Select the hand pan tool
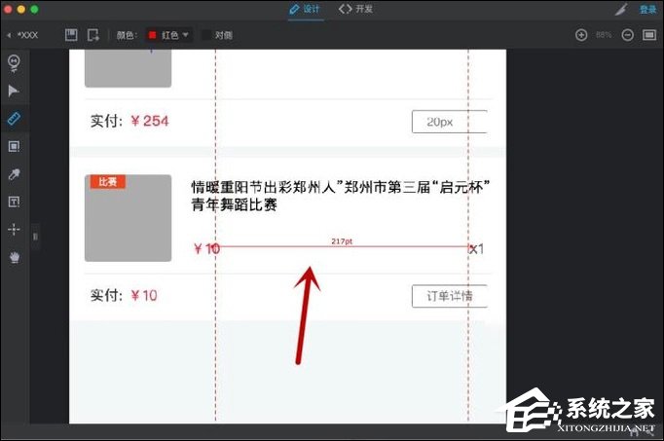The height and width of the screenshot is (441, 664). coord(14,257)
